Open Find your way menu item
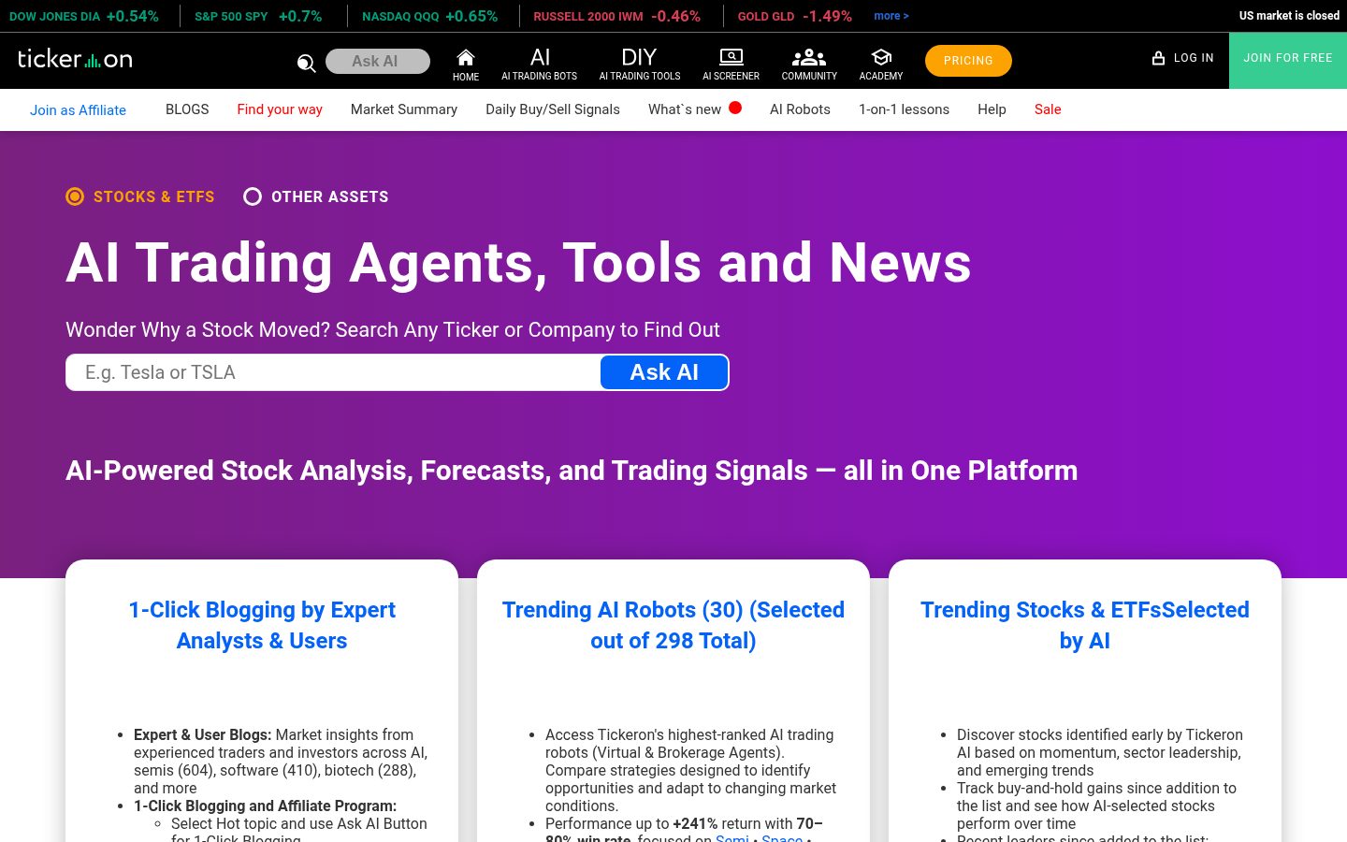This screenshot has width=1347, height=842. pyautogui.click(x=280, y=109)
